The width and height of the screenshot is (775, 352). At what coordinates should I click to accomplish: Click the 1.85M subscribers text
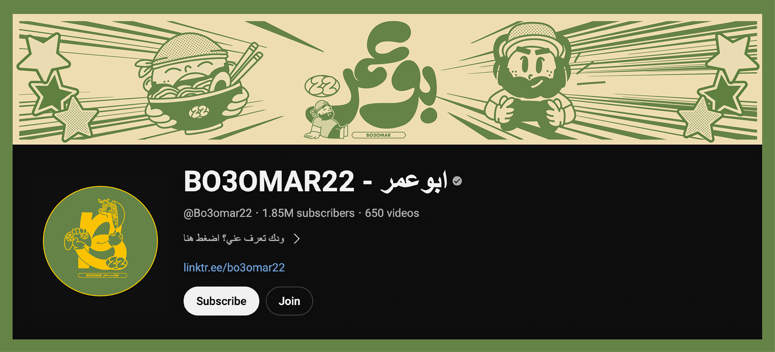[308, 213]
